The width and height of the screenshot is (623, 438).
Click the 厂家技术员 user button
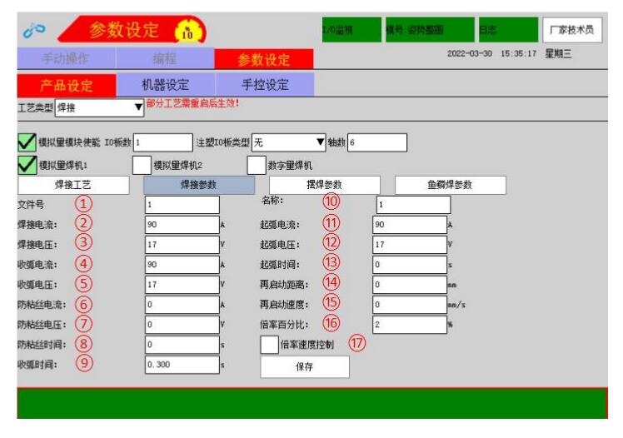pyautogui.click(x=572, y=30)
